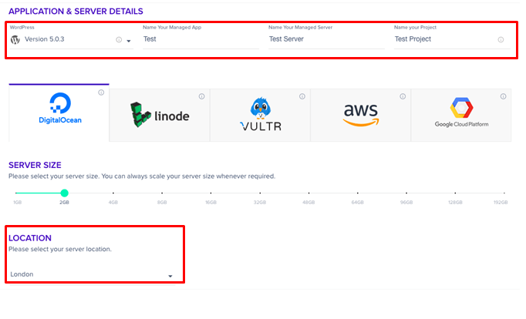Choose the Linode provider tab
Image resolution: width=526 pixels, height=319 pixels.
(x=160, y=116)
